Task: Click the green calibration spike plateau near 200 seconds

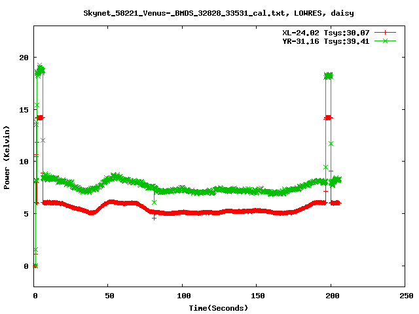Action: coord(329,76)
